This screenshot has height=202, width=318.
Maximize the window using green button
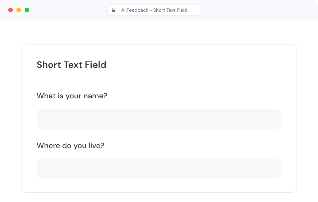pos(27,10)
